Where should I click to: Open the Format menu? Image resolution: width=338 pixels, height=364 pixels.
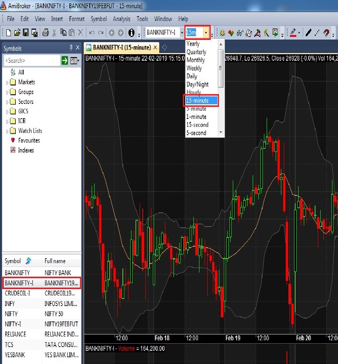(77, 19)
